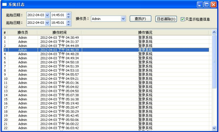
Task: Decrease the 14:45:01 time with down arrow
Action: coord(68,17)
